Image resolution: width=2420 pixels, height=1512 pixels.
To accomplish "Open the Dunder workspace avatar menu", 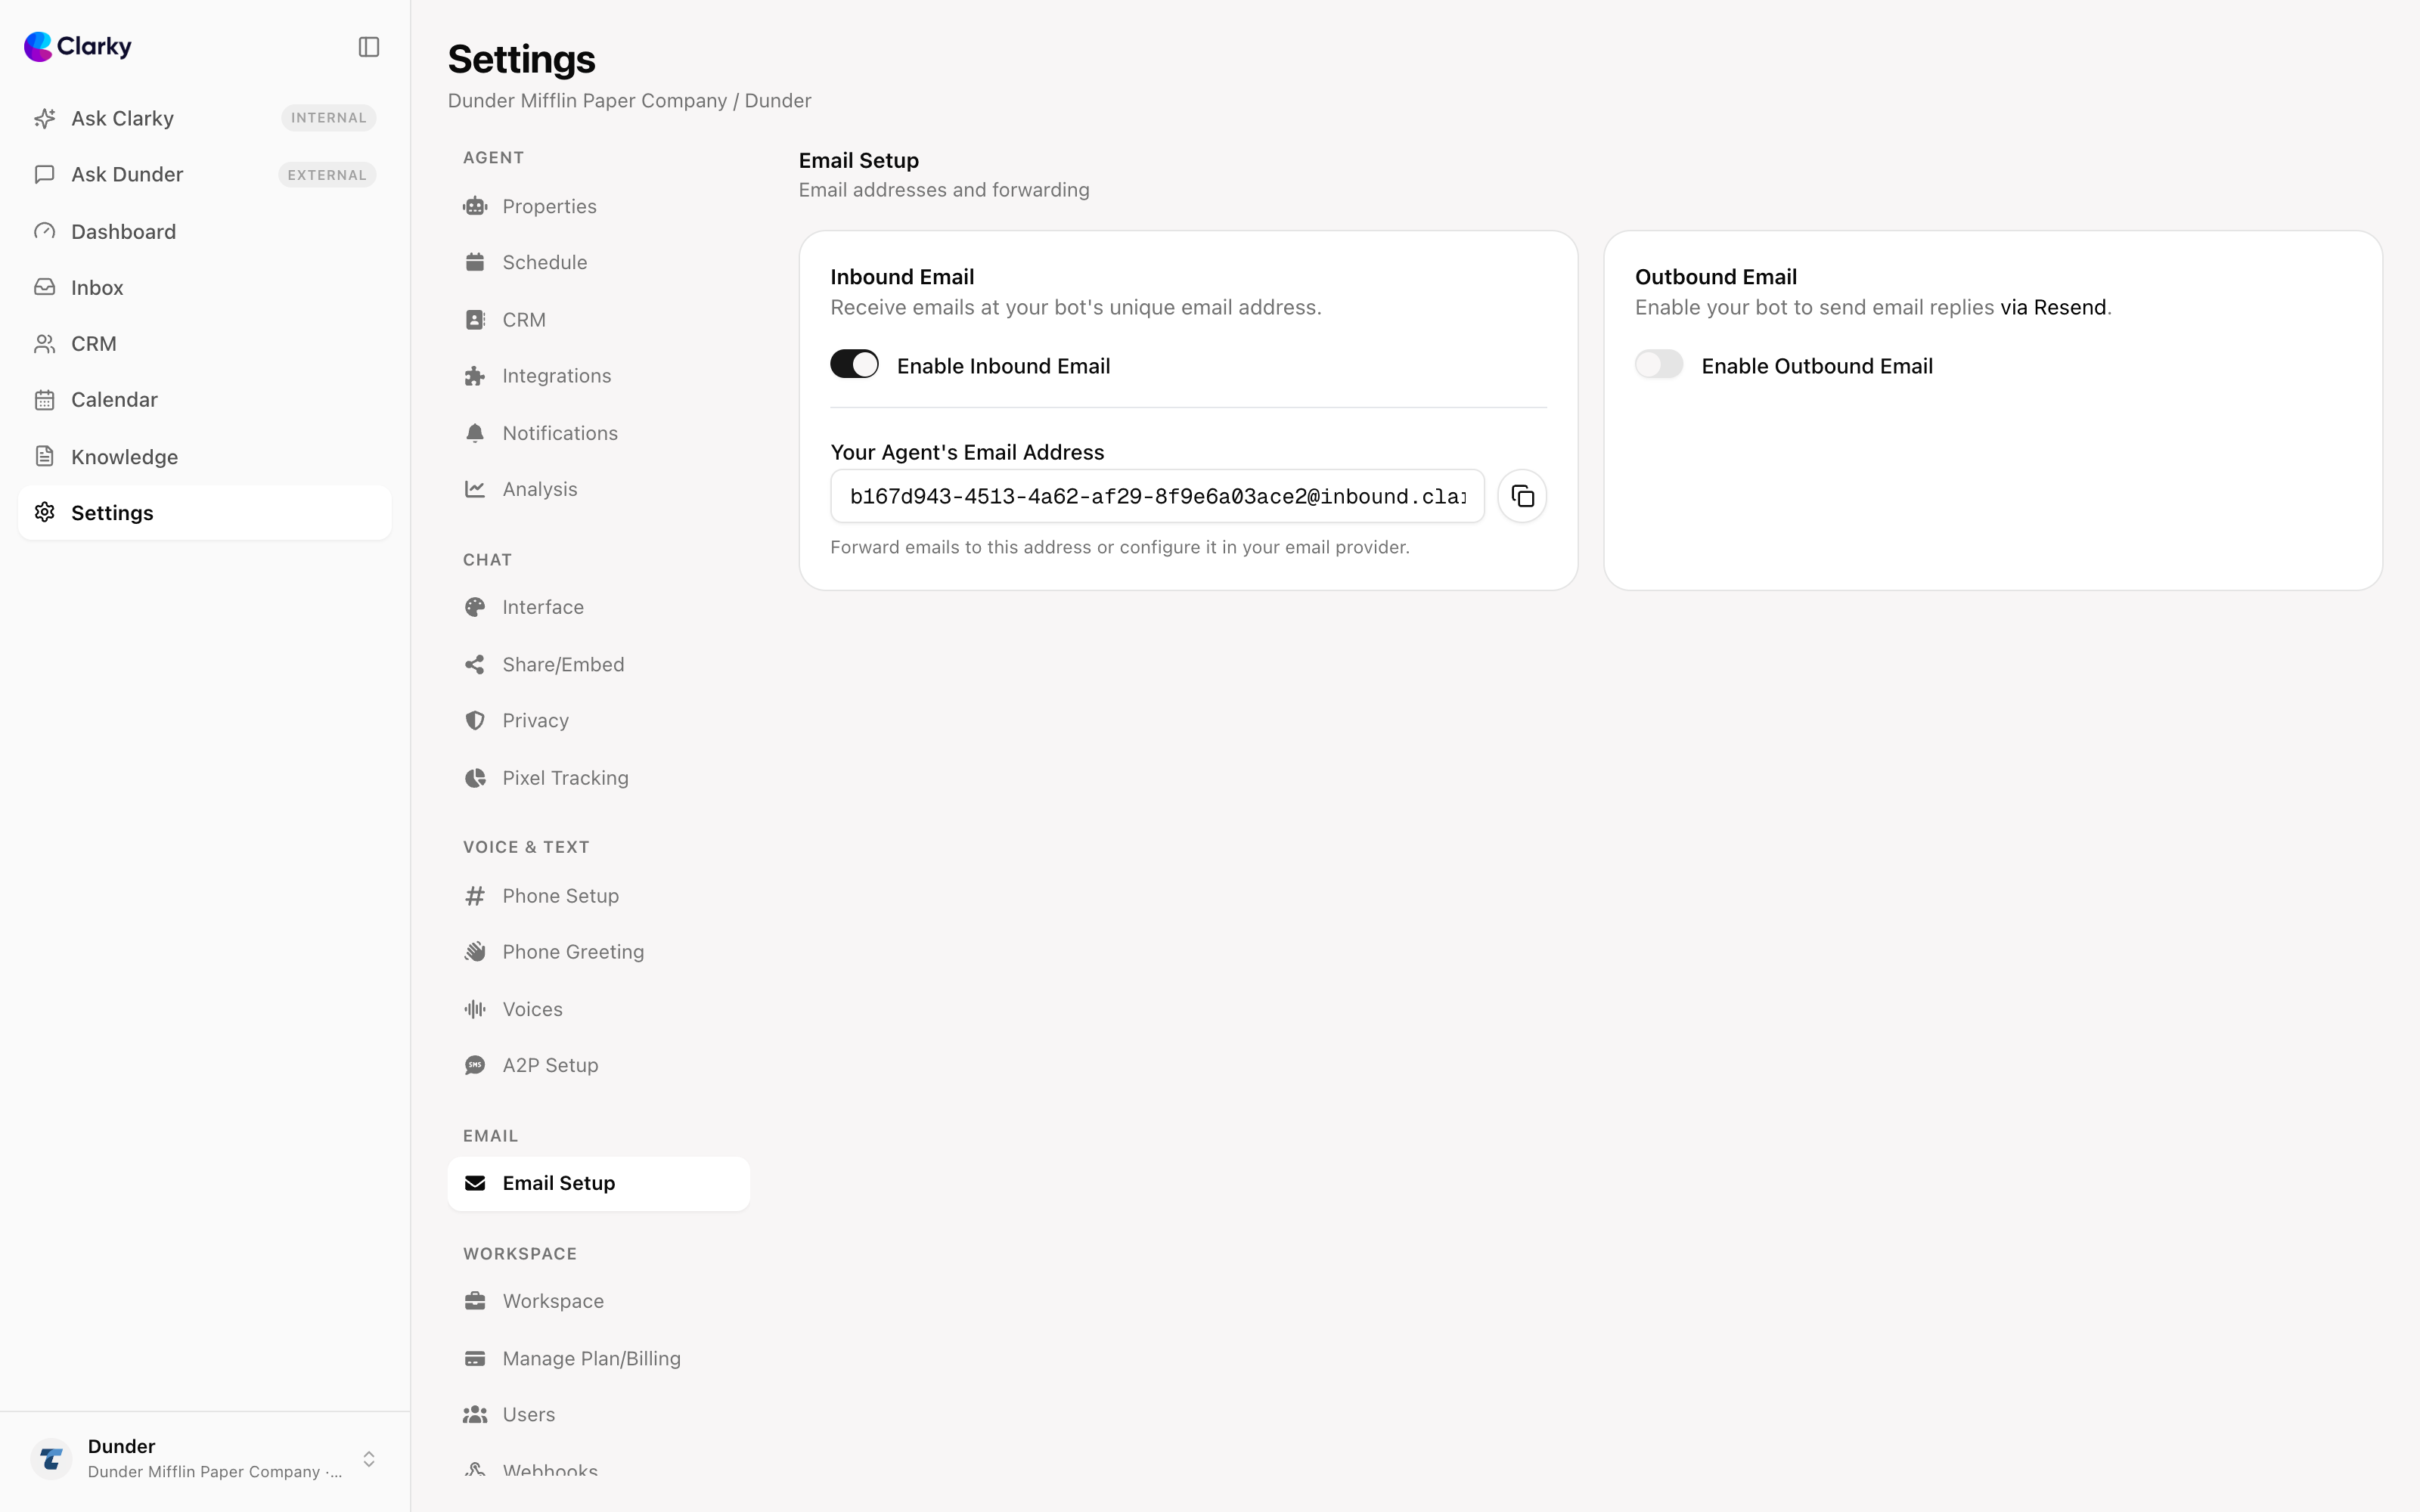I will tap(51, 1459).
